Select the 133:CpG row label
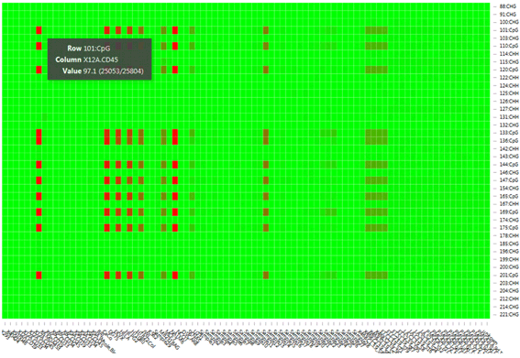520x358 pixels. pos(509,133)
